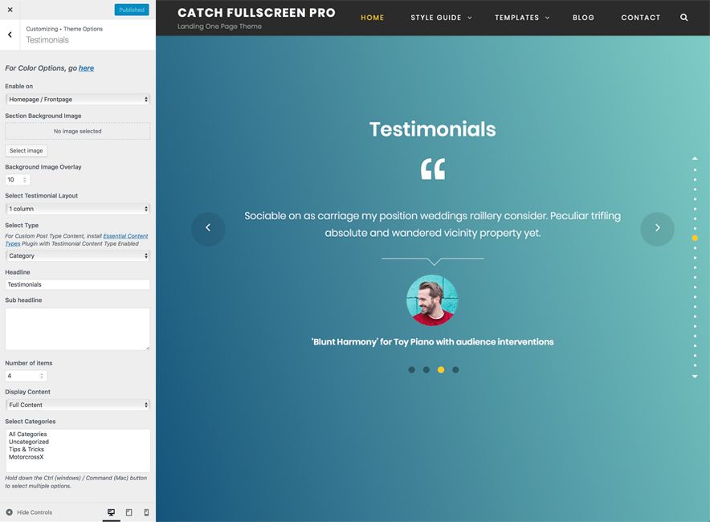Click the Hide Controls collapse icon
The width and height of the screenshot is (710, 522).
tap(10, 512)
